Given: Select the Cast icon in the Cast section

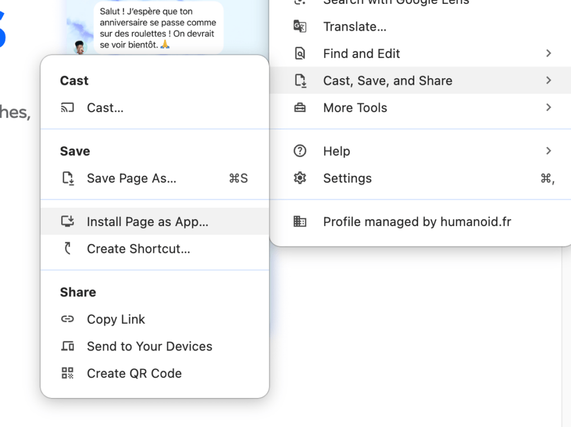Looking at the screenshot, I should click(x=67, y=108).
